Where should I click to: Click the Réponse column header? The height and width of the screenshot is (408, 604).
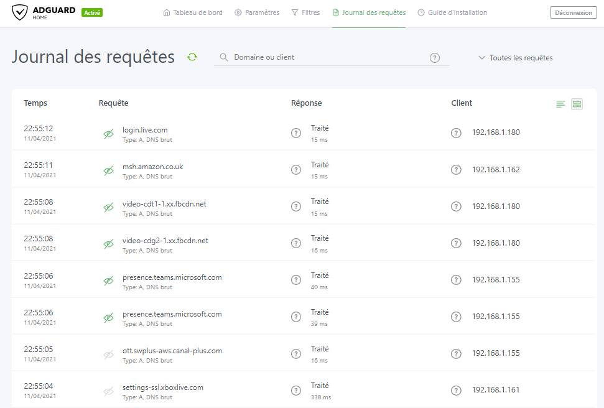306,103
